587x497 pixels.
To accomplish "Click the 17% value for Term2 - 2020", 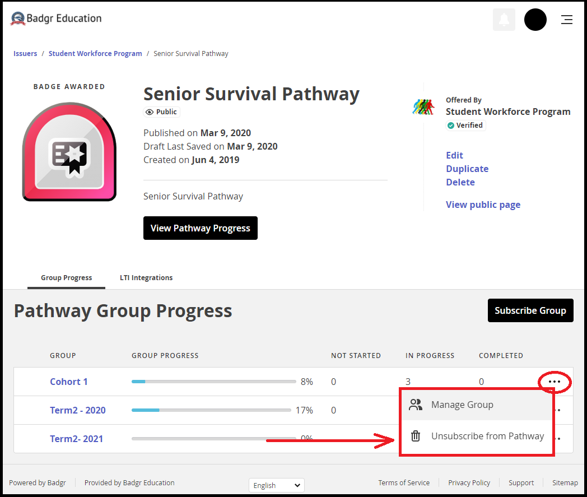I will 304,410.
